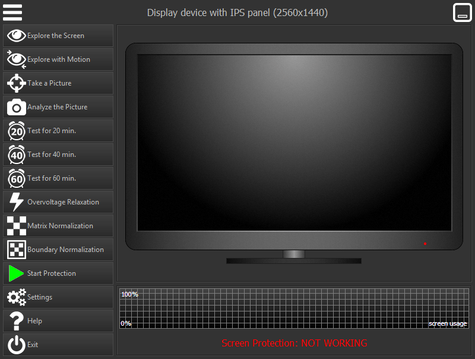Click the Exit button label
The height and width of the screenshot is (359, 475).
[33, 345]
